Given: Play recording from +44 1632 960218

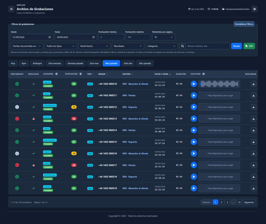Looking at the screenshot, I should tap(194, 177).
